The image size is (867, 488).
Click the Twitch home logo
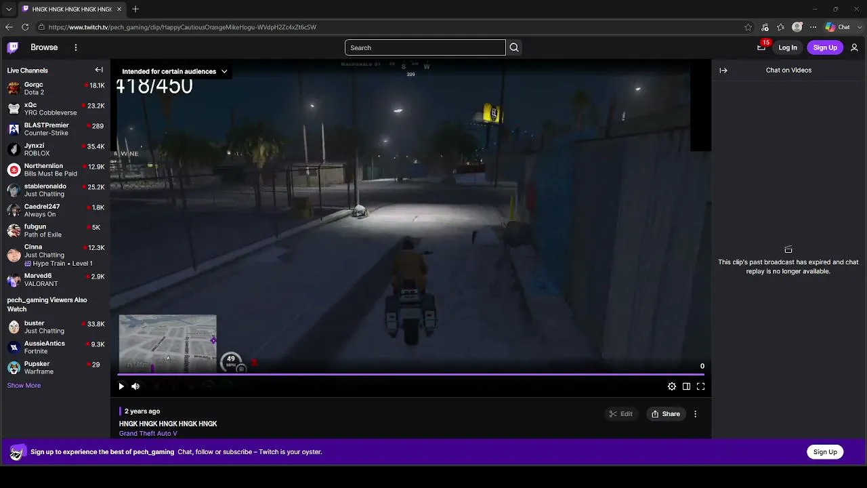coord(13,47)
